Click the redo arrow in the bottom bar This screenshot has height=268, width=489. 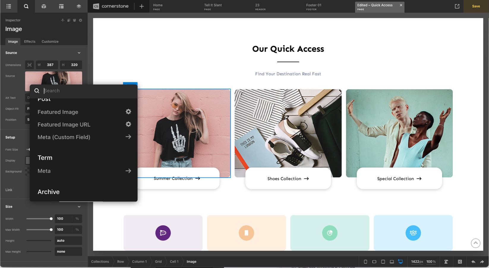(482, 262)
